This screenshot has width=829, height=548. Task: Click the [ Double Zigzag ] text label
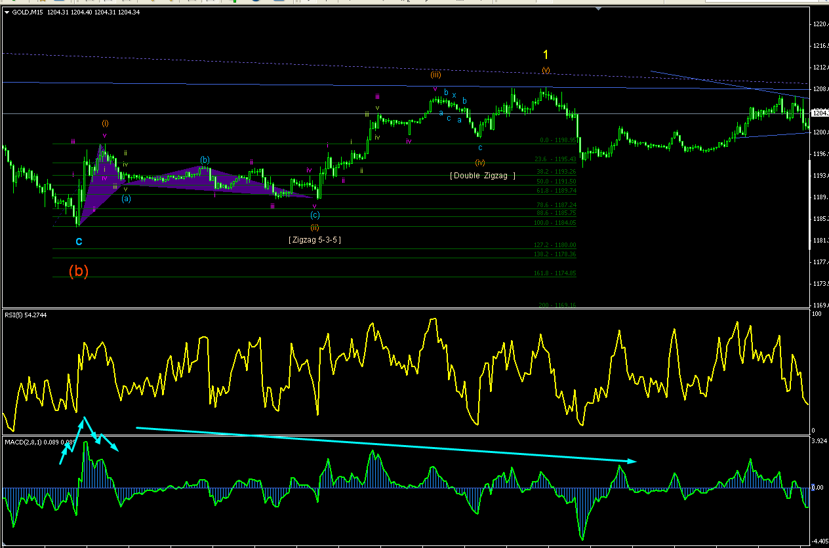(x=483, y=176)
